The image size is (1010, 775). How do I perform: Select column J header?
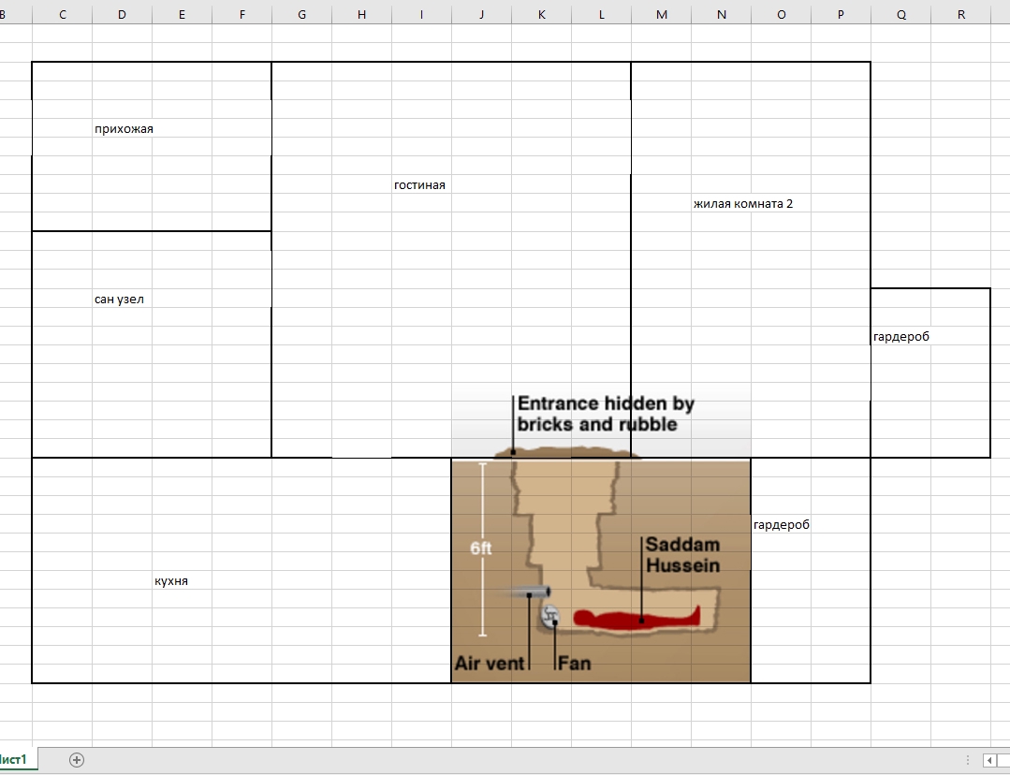[x=482, y=14]
